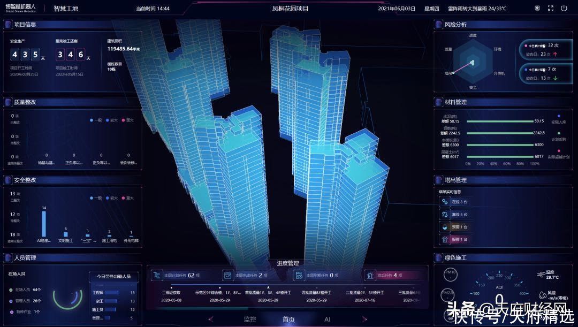Click the 滞后任务 alarm siren icon
This screenshot has height=327, width=578.
(x=370, y=275)
